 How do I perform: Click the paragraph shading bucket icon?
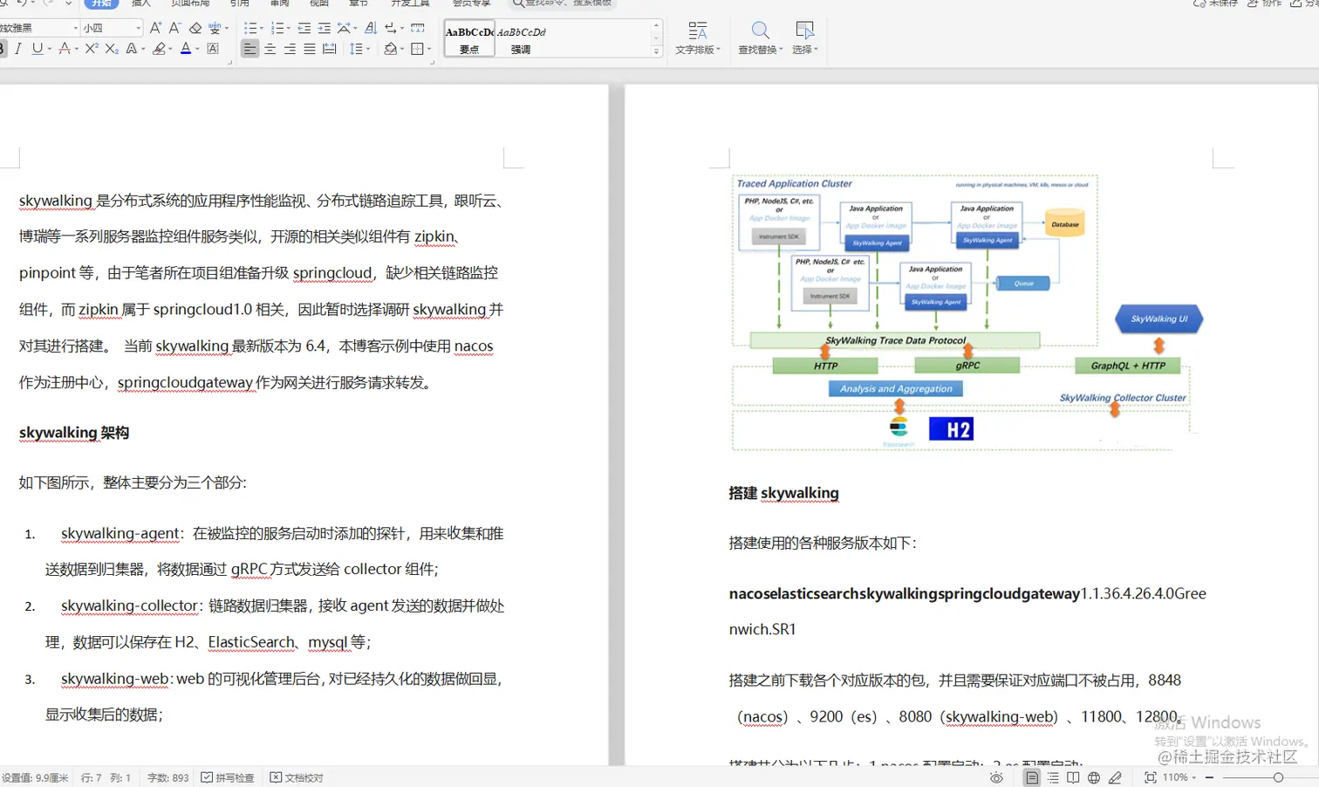click(391, 49)
